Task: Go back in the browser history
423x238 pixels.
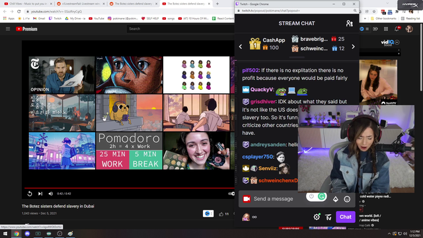Action: pos(5,11)
